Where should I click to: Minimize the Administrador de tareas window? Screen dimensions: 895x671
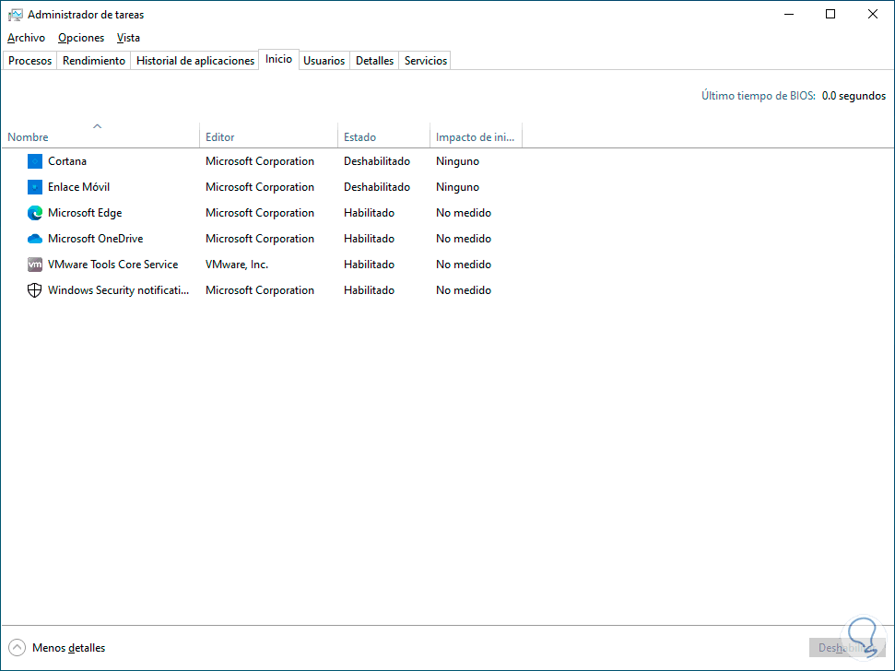[x=789, y=14]
